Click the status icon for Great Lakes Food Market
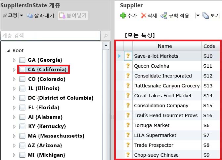The image size is (222, 160). pos(128,95)
